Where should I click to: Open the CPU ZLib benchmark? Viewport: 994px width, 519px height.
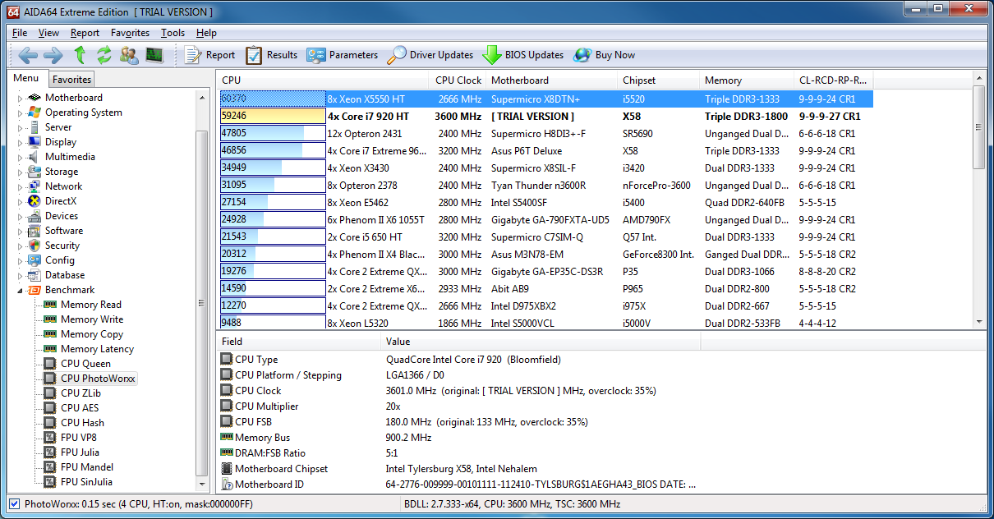(81, 393)
